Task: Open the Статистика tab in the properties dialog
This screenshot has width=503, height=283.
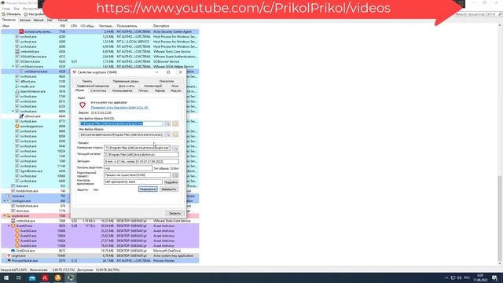Action: [x=98, y=91]
